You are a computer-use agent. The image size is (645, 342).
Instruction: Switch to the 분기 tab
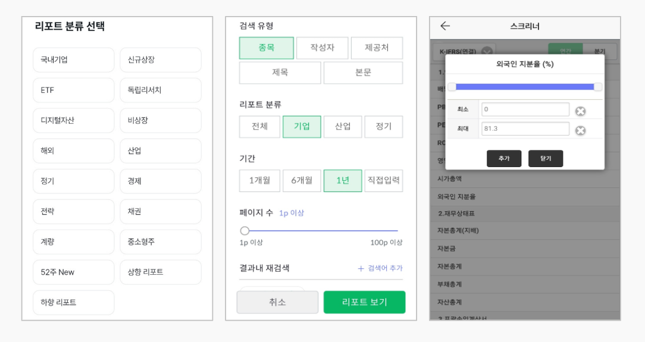(x=599, y=51)
